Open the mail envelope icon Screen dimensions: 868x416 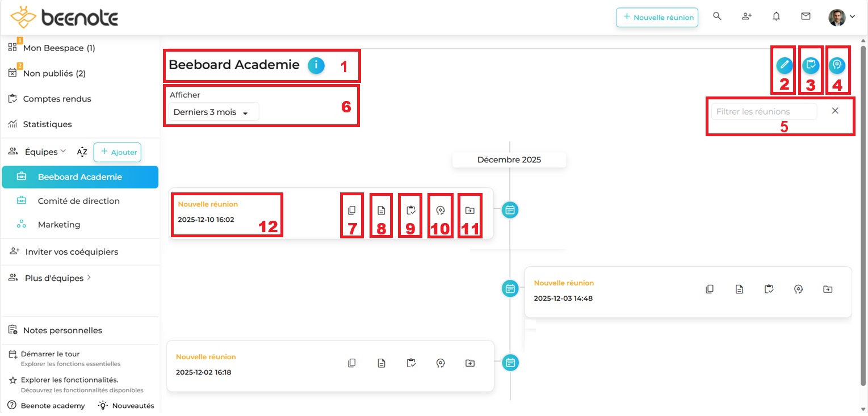coord(806,16)
